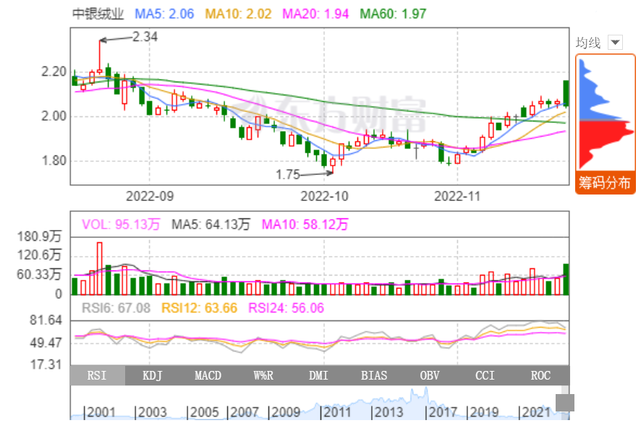Switch to the OBV indicator
Screen dimensions: 641x423
pyautogui.click(x=429, y=375)
